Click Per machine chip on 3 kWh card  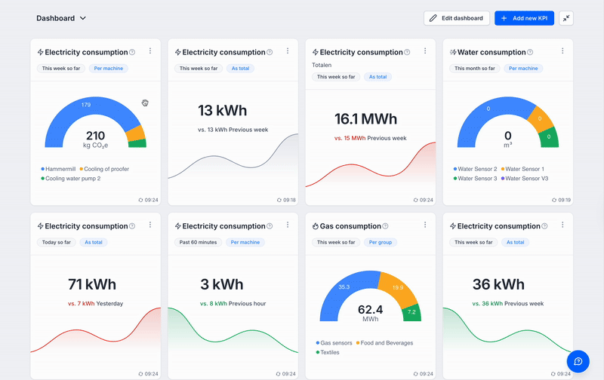tap(245, 242)
